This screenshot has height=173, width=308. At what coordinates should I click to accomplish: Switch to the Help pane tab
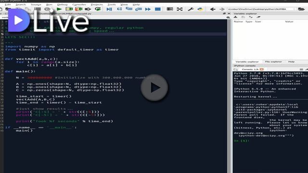[x=291, y=62]
